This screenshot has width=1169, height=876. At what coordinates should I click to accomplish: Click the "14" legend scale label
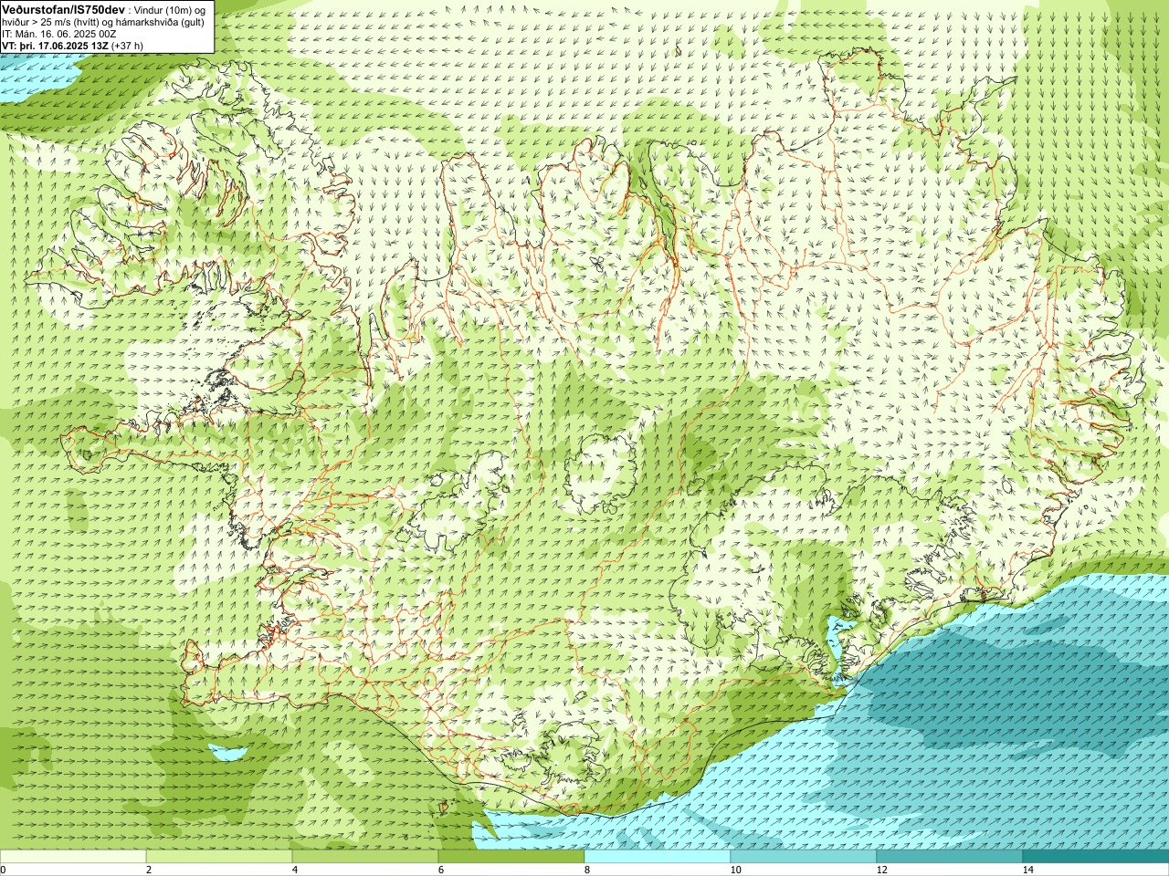point(1027,870)
